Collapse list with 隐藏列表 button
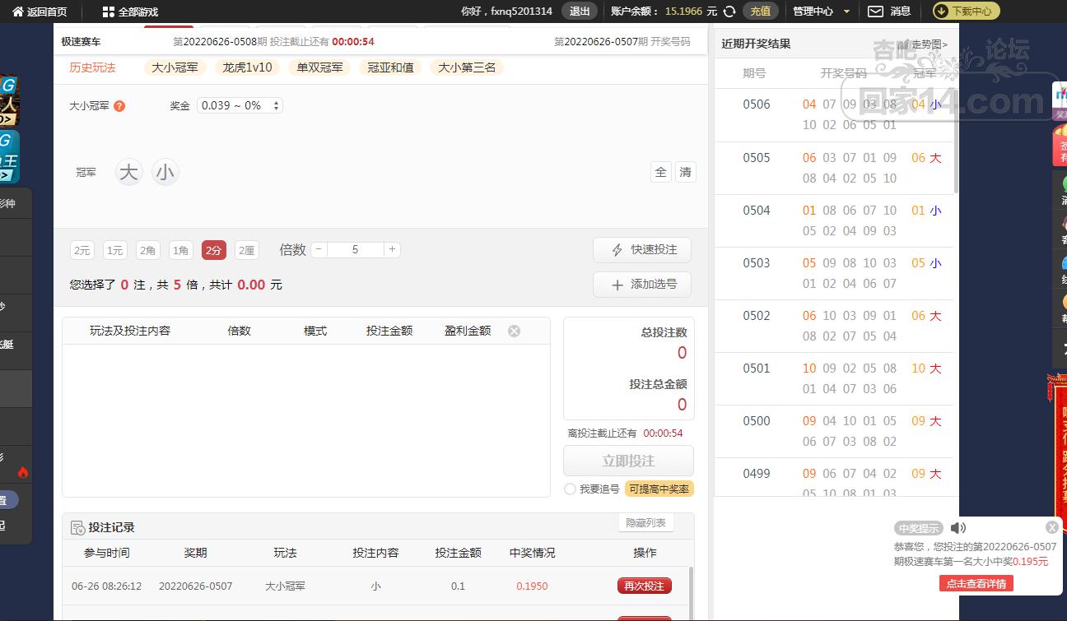The image size is (1067, 621). (645, 522)
